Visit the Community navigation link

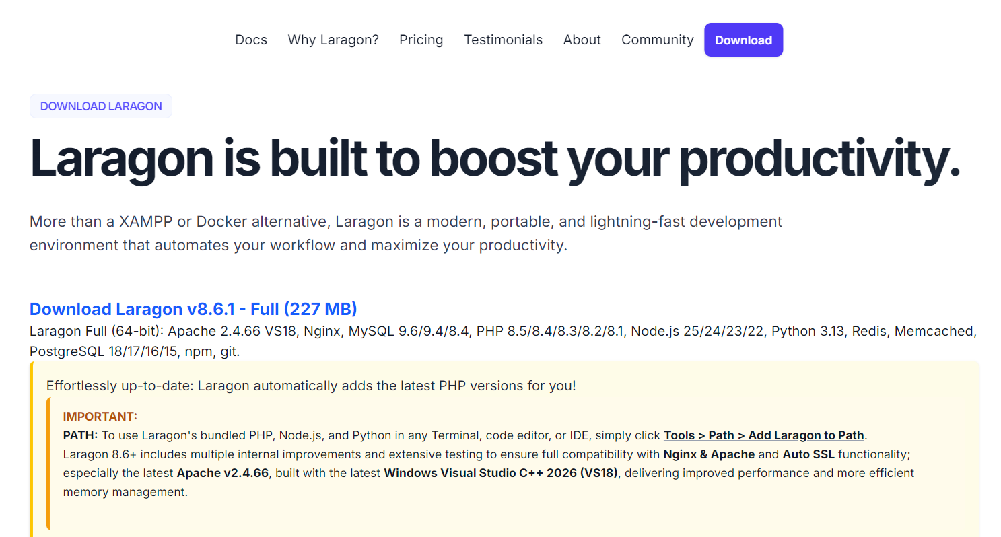tap(657, 40)
